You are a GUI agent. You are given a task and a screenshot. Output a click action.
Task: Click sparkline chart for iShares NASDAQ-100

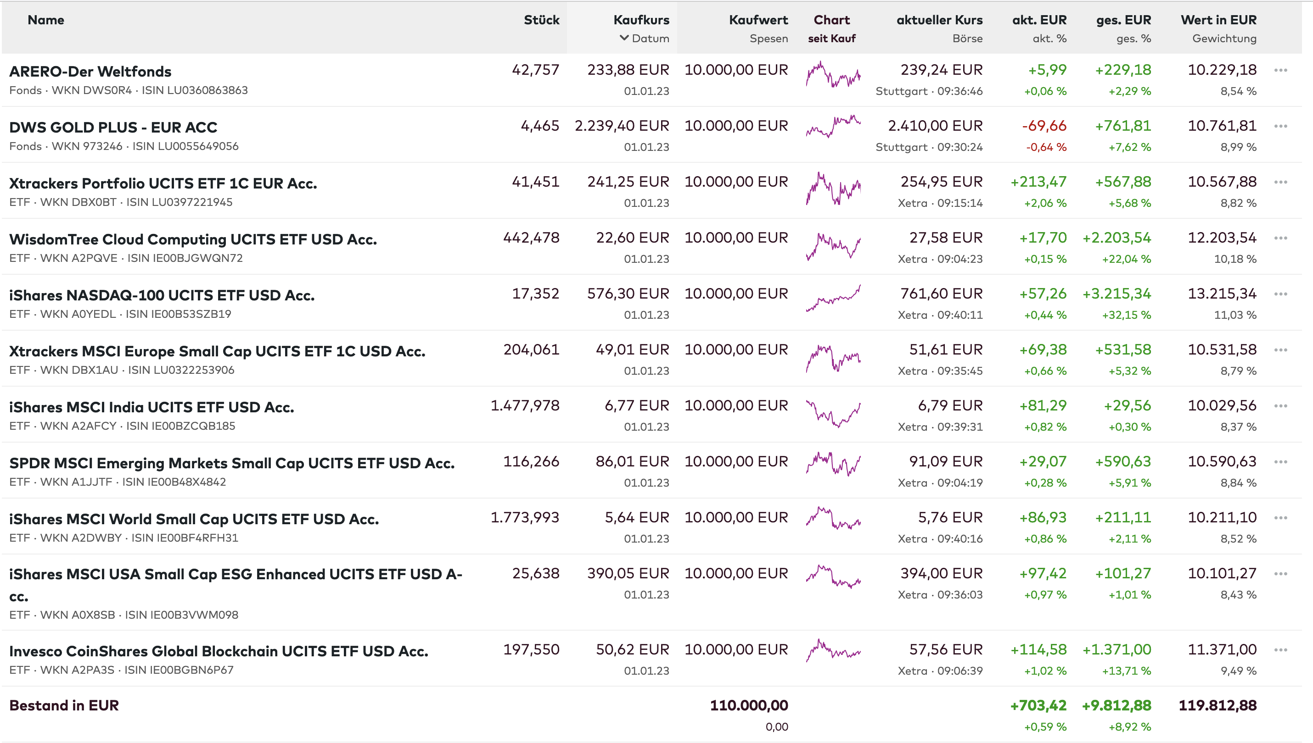point(833,299)
